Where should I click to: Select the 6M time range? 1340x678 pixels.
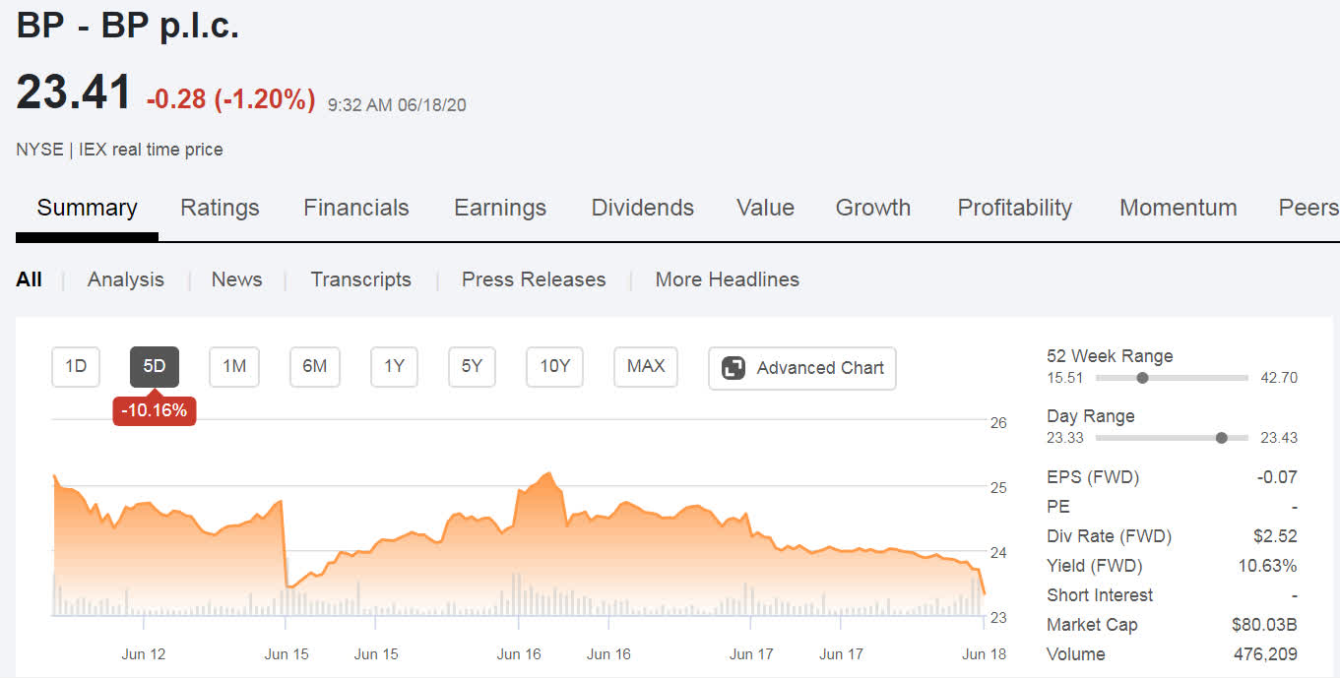(314, 366)
